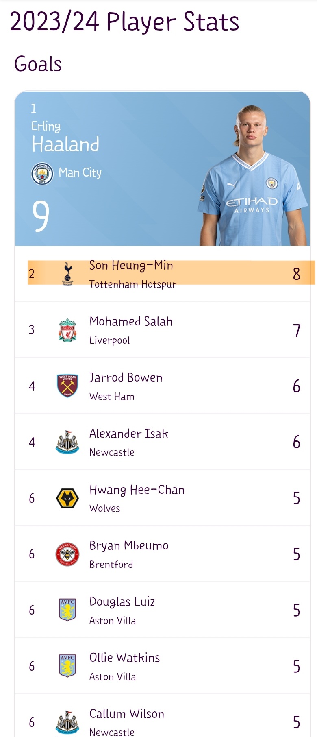Click the Newcastle crest beside Callum Wilson
The width and height of the screenshot is (317, 737).
[67, 722]
